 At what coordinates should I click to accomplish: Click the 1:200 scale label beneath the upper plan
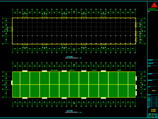click(80, 58)
